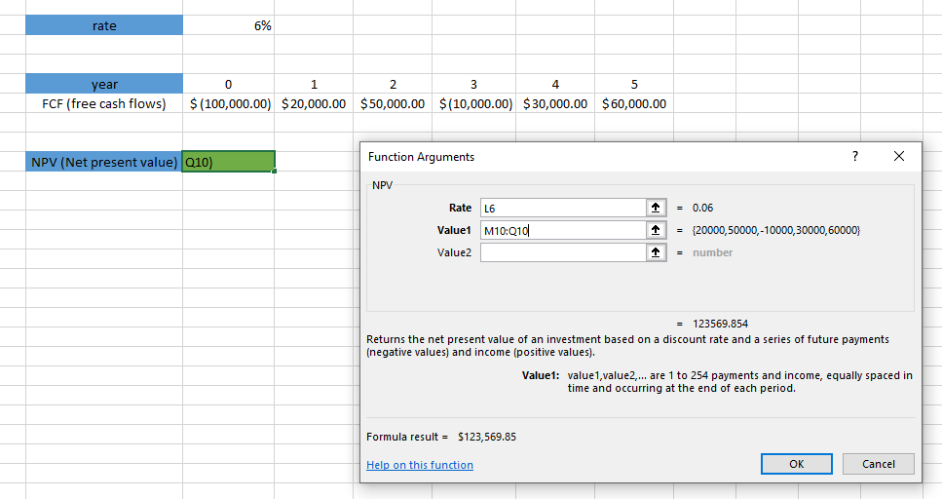The image size is (942, 499).
Task: Focus the Value1 field containing M10:Q10
Action: [561, 230]
